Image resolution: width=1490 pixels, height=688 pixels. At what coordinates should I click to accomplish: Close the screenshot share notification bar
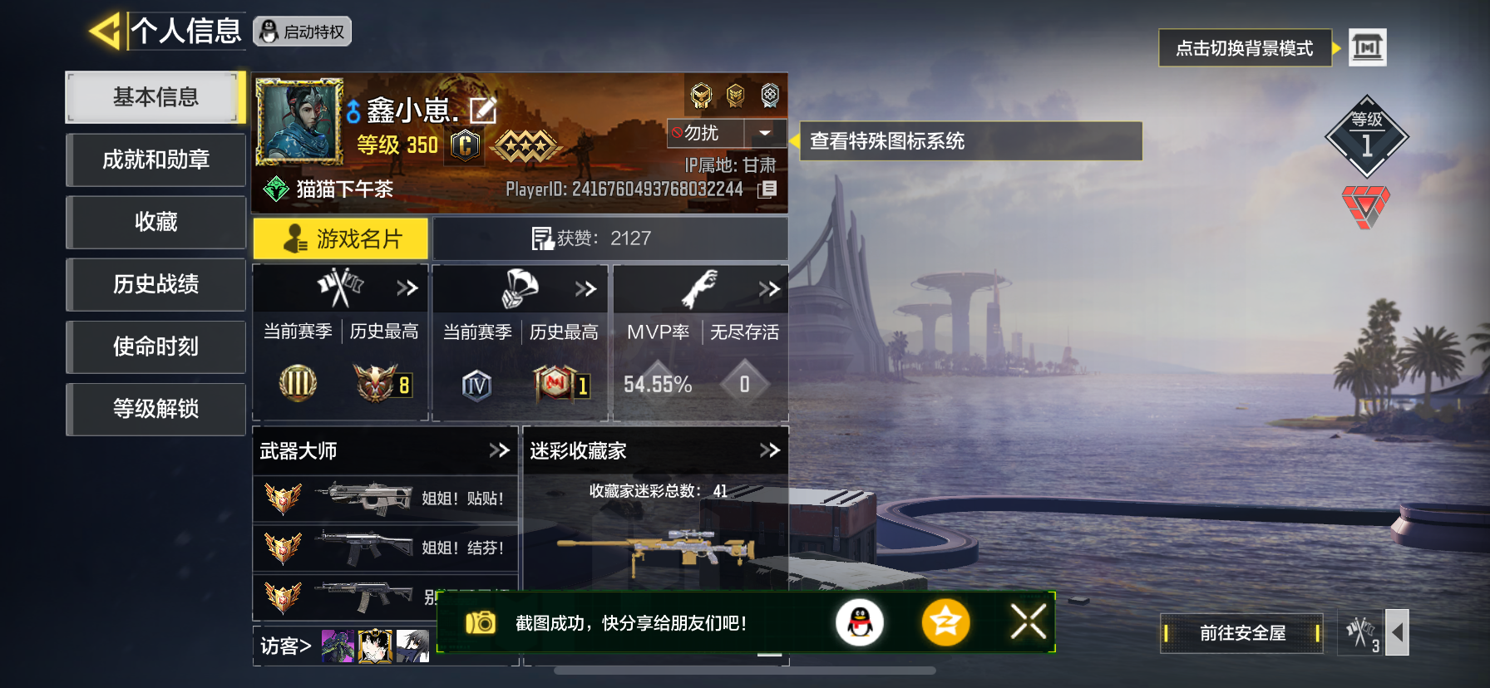click(x=1028, y=622)
